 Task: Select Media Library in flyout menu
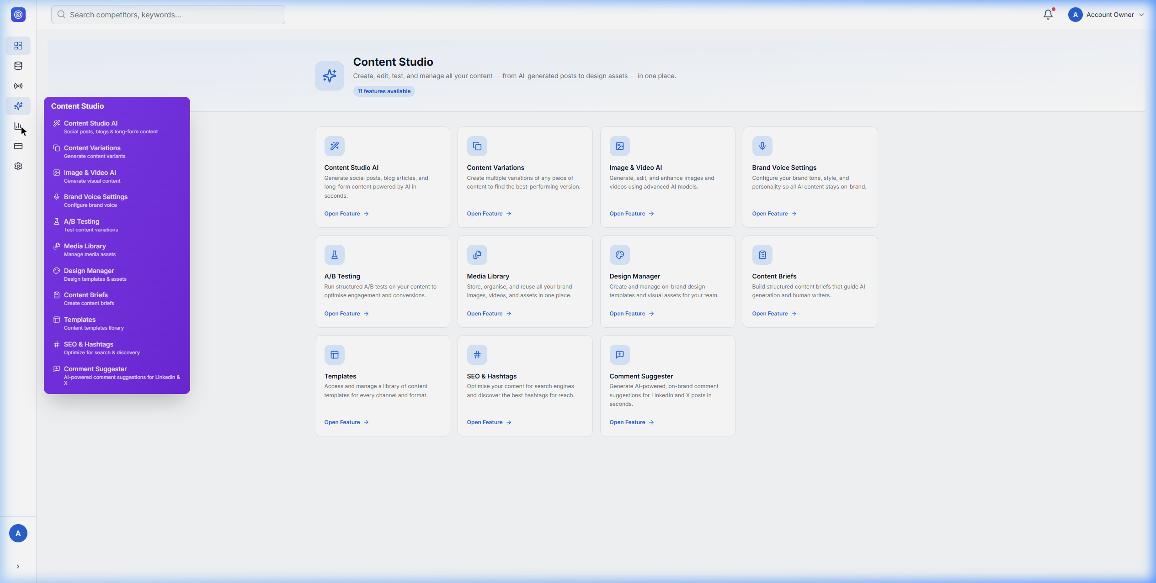(117, 250)
